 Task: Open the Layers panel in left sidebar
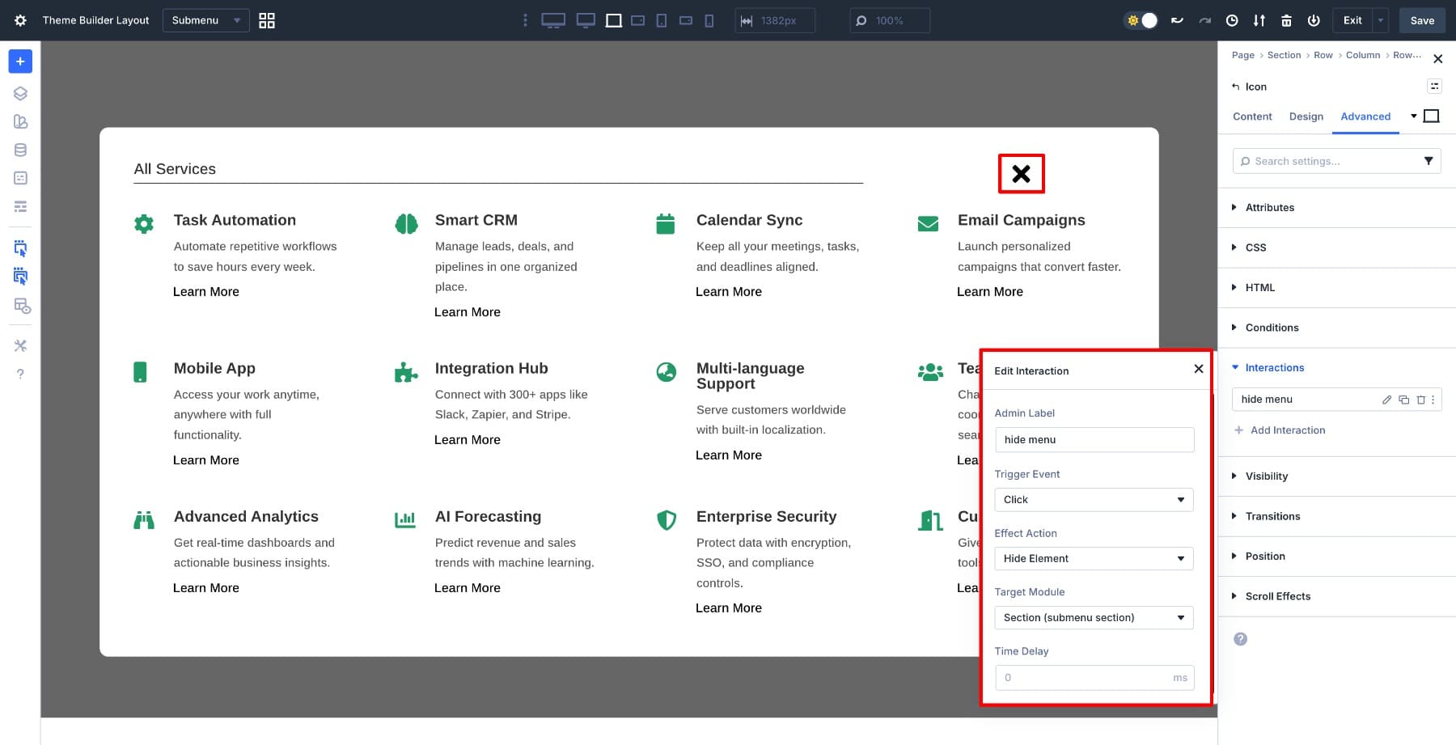(20, 94)
